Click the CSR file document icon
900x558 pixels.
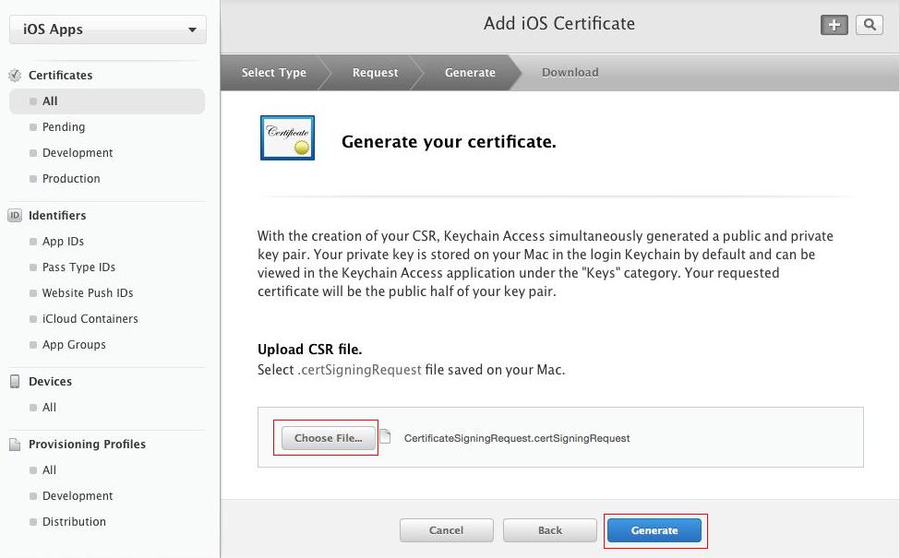coord(386,436)
